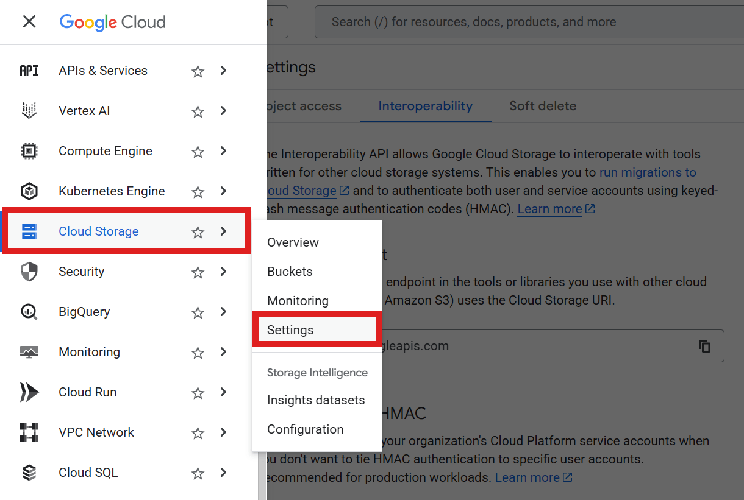Click the Security shield icon
This screenshot has height=500, width=744.
click(x=29, y=272)
